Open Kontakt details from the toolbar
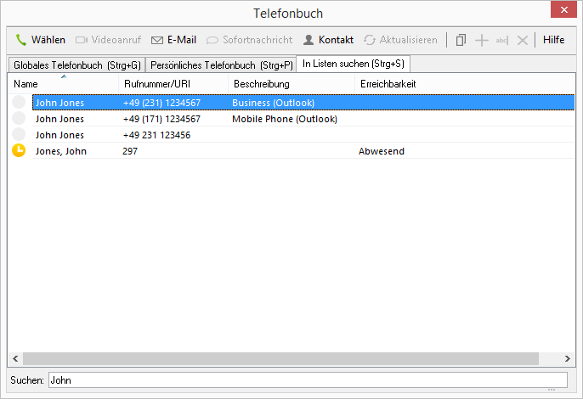This screenshot has width=583, height=399. (328, 40)
